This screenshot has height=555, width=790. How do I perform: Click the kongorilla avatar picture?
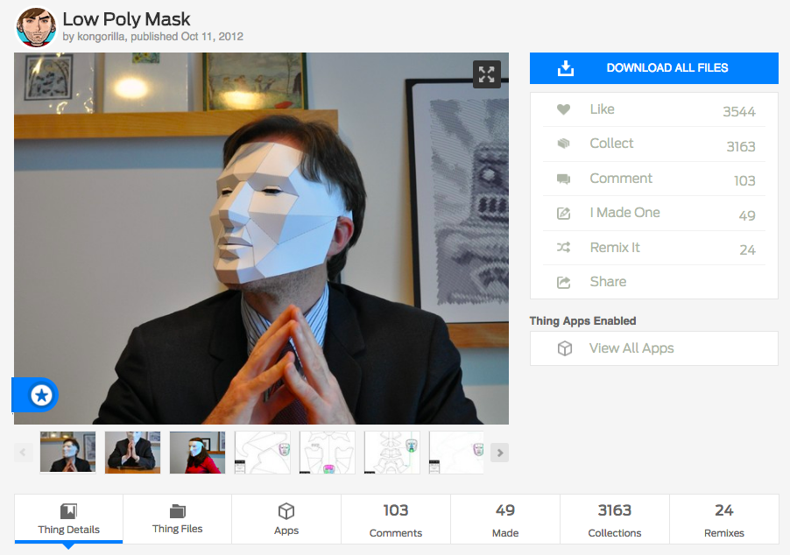[x=36, y=26]
